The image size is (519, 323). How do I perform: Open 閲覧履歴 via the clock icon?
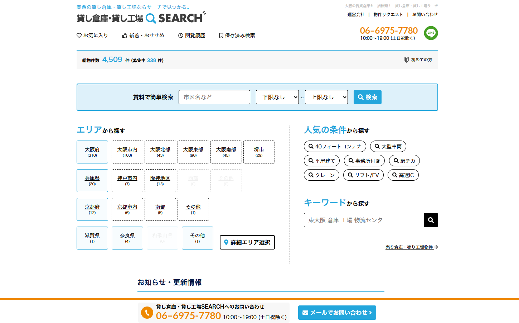click(x=181, y=35)
